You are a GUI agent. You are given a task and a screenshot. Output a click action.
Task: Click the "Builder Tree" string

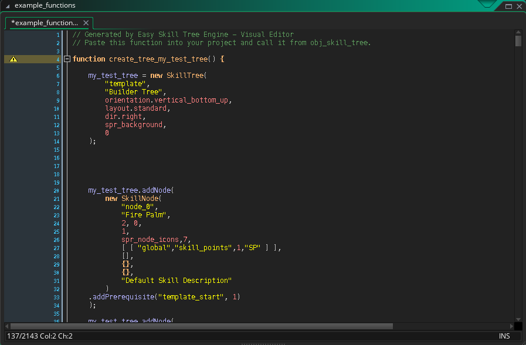pyautogui.click(x=134, y=92)
